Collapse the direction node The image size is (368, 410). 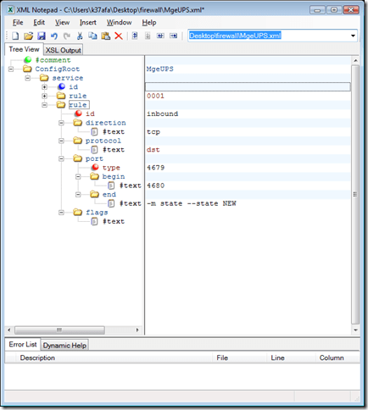tap(61, 123)
